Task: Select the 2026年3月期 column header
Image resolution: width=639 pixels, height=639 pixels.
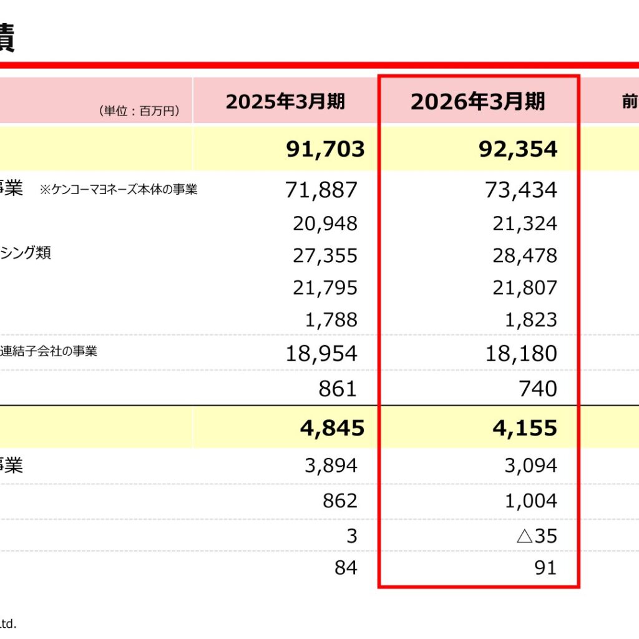Action: click(477, 101)
